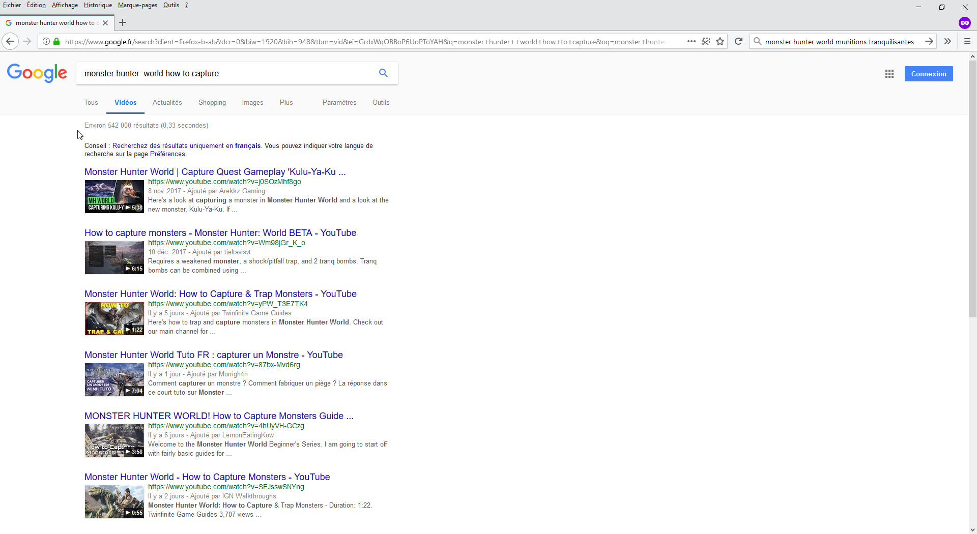Click the Kulu-Ya-Ku video thumbnail 5:38
Screen dimensions: 977x534
click(114, 196)
